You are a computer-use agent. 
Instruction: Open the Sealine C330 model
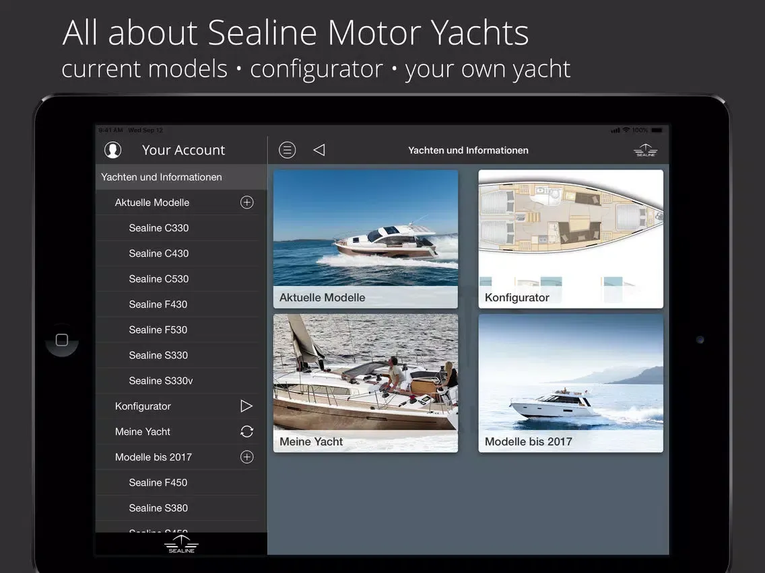tap(182, 227)
